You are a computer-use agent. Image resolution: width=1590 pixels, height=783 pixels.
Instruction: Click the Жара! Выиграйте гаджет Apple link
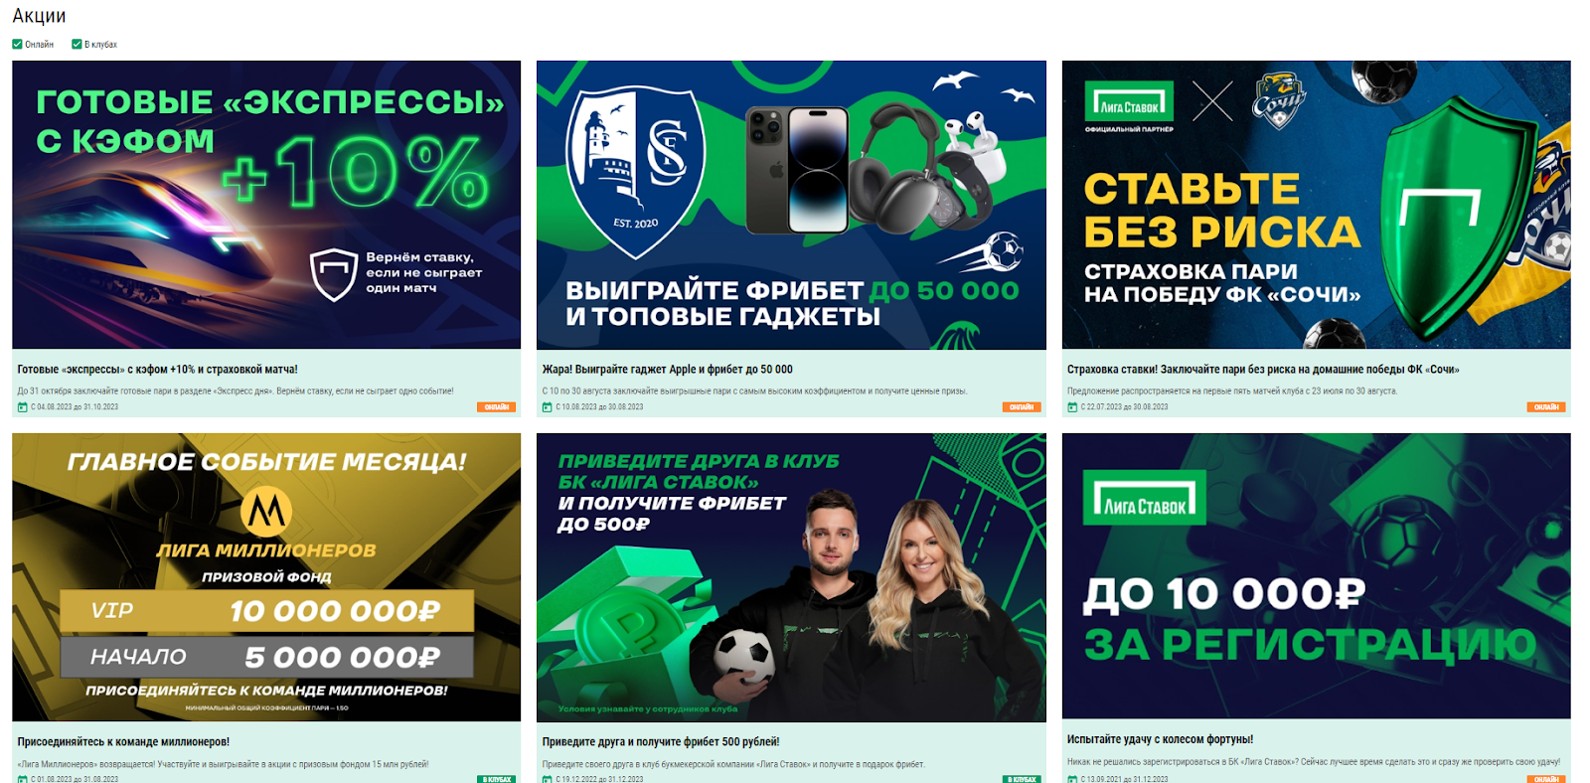point(667,369)
